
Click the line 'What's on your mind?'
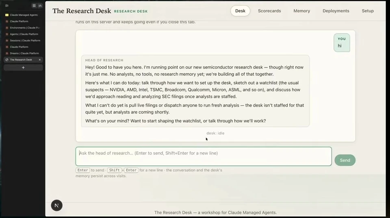point(175,121)
